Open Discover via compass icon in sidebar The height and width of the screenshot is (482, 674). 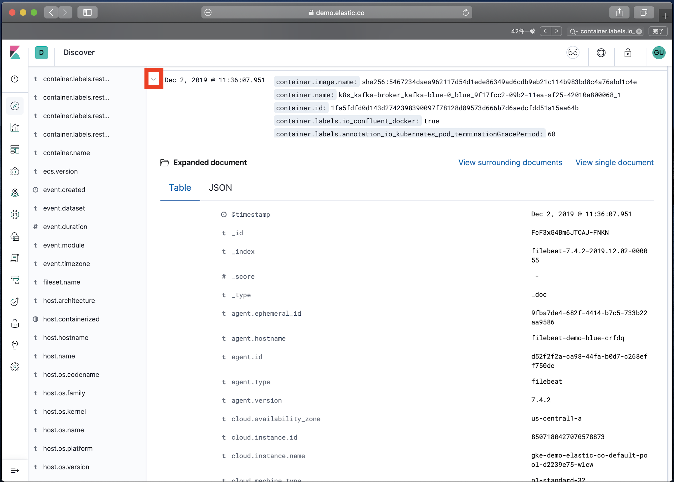15,106
